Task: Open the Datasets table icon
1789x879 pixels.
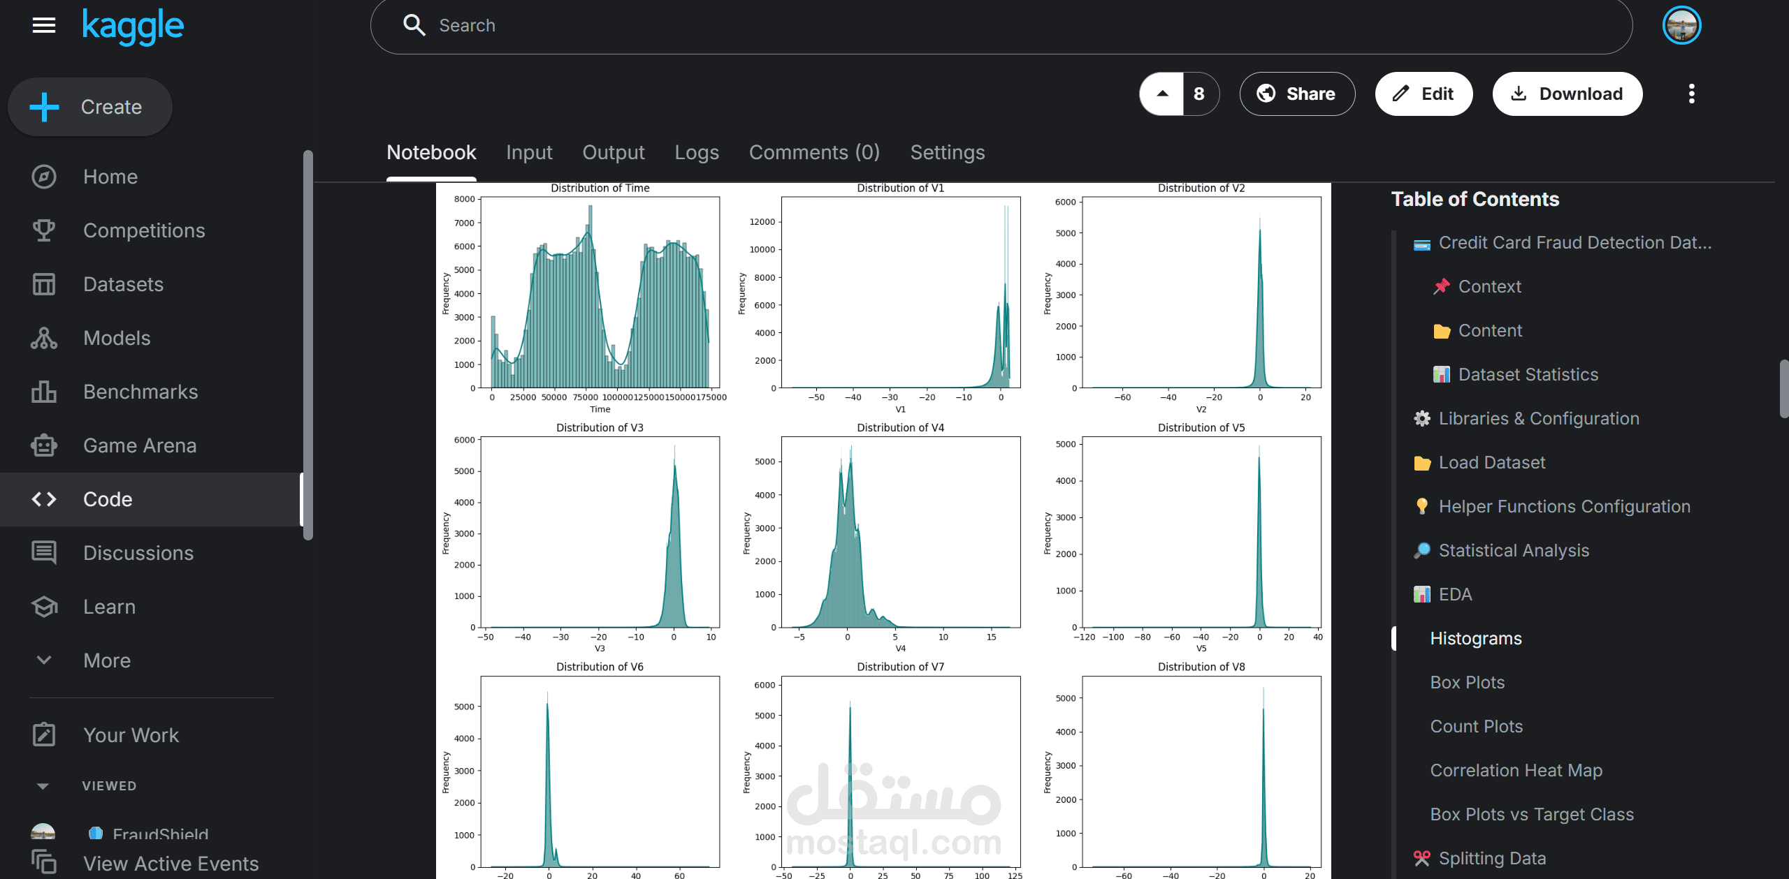Action: 44,284
